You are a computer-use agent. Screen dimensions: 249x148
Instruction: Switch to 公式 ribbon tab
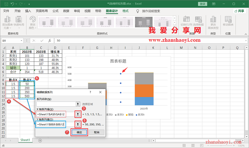pyautogui.click(x=55, y=11)
